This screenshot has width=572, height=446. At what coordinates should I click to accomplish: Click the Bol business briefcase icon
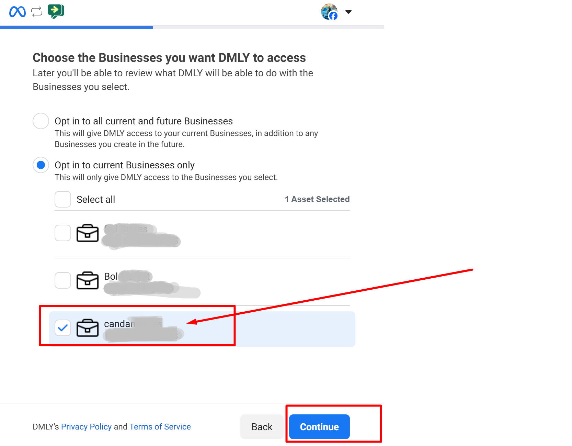point(87,280)
